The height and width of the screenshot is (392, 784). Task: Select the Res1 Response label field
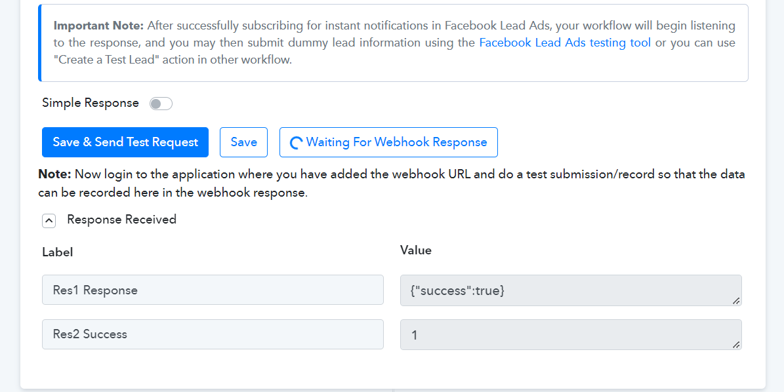point(213,290)
